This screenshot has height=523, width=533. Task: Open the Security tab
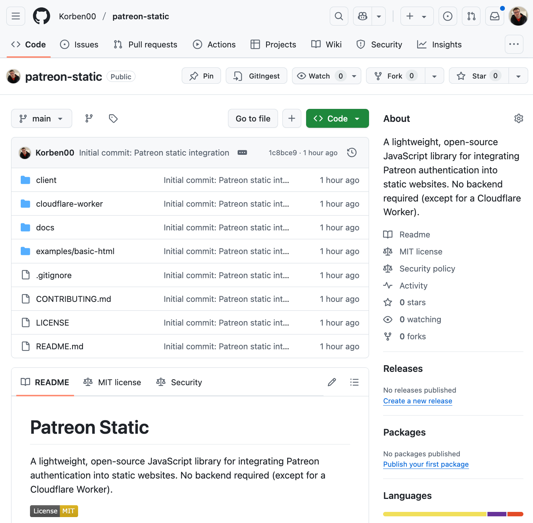point(379,44)
